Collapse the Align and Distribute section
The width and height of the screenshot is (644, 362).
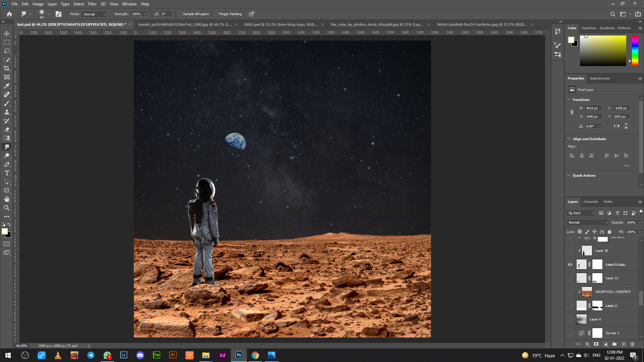coord(569,139)
